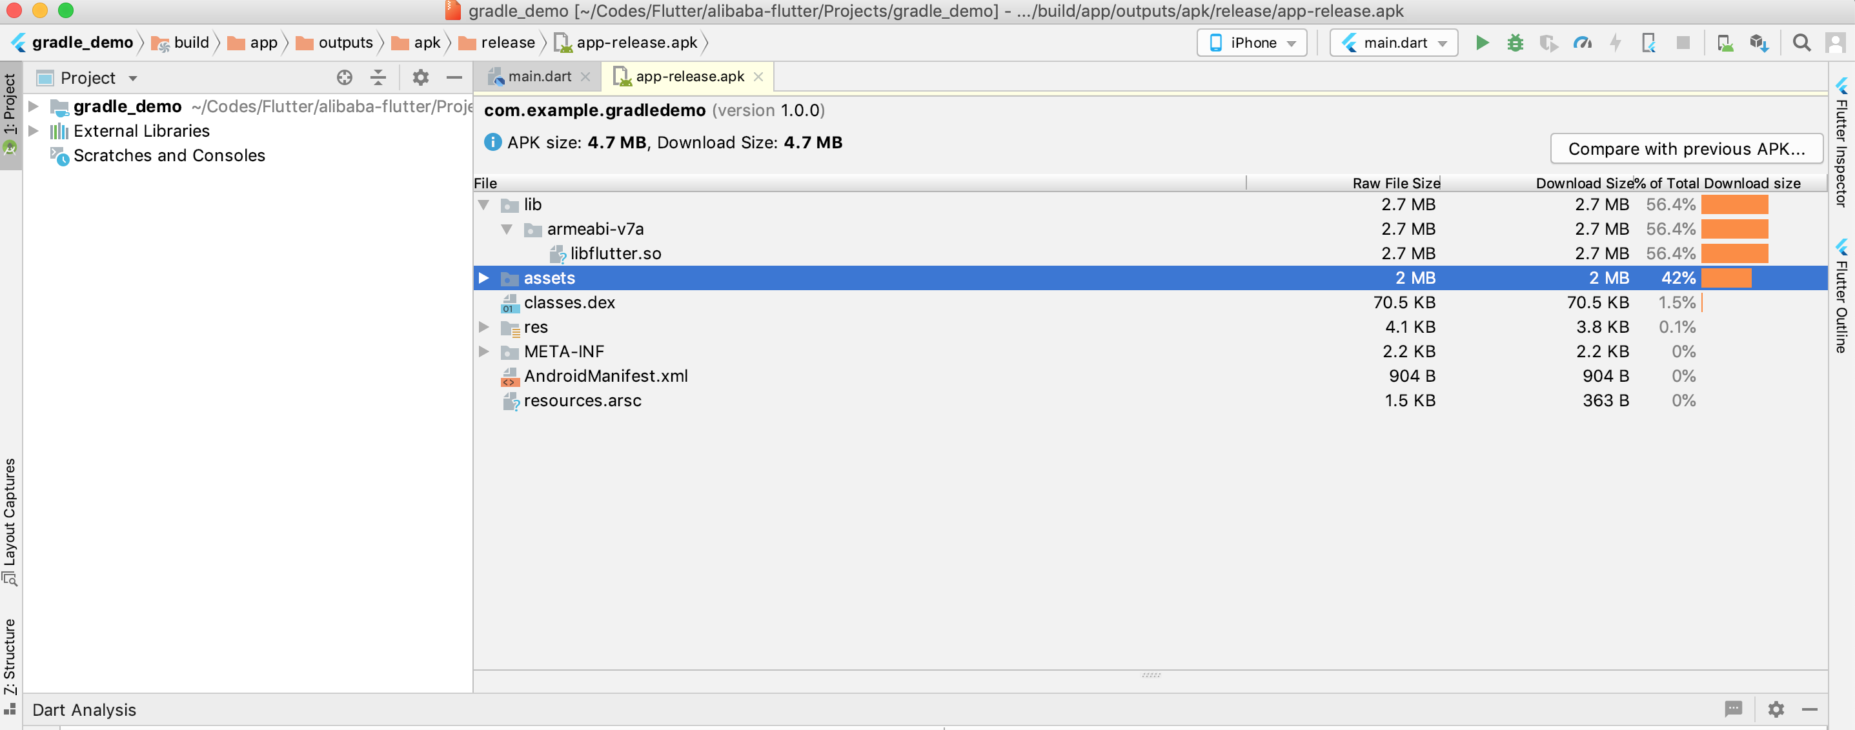The height and width of the screenshot is (730, 1855).
Task: Select opened file with crosshair icon in Project panel
Action: 344,77
